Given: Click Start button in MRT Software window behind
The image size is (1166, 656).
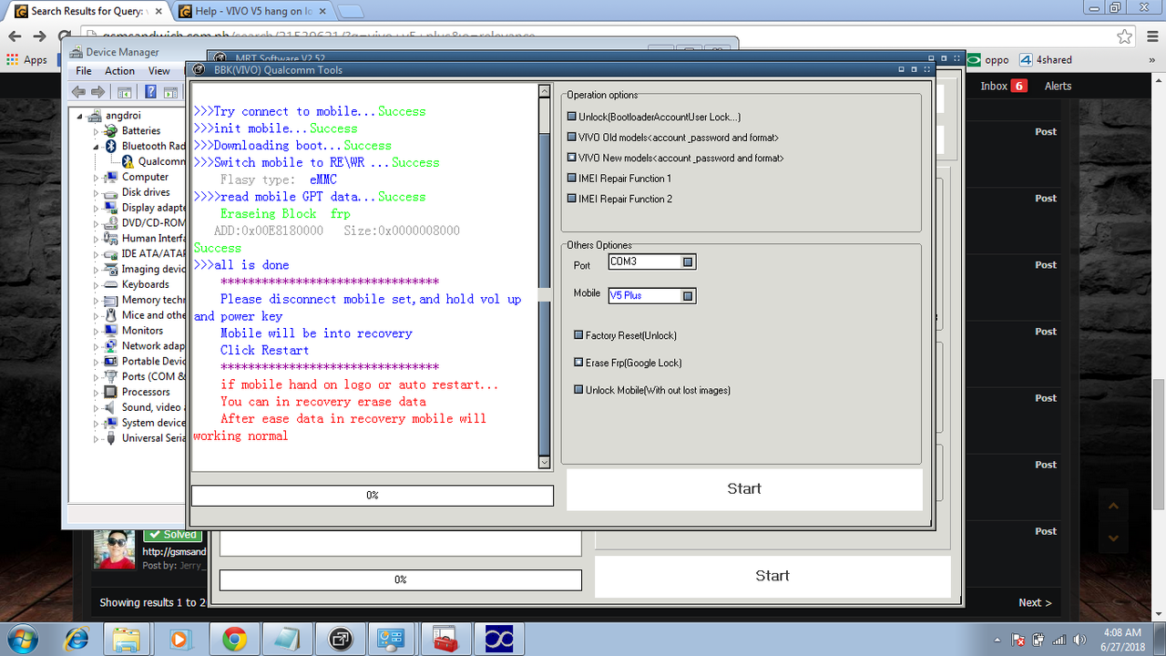Looking at the screenshot, I should pos(772,576).
